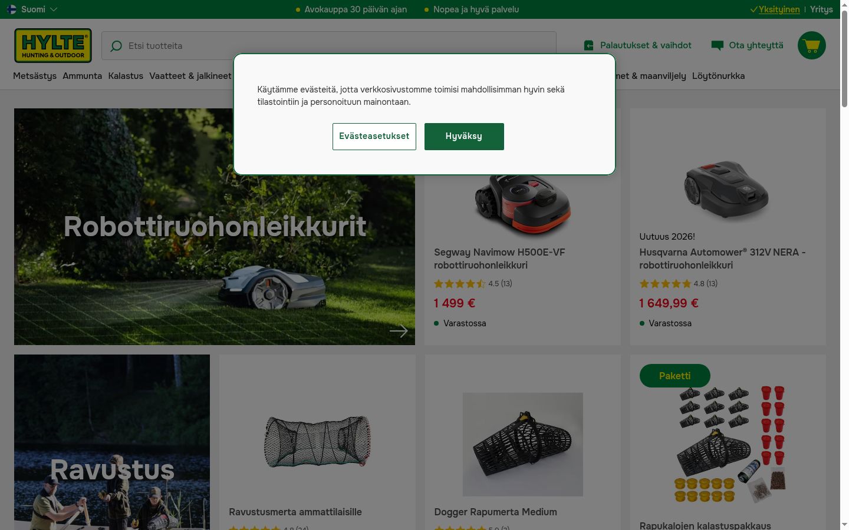
Task: Accept cookies with Hyväksy button
Action: (x=464, y=137)
